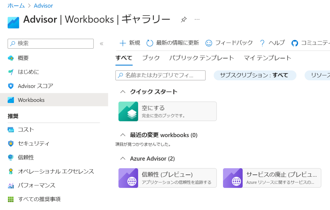This screenshot has height=210, width=330.
Task: Click the ヘルプ button label
Action: pos(277,43)
